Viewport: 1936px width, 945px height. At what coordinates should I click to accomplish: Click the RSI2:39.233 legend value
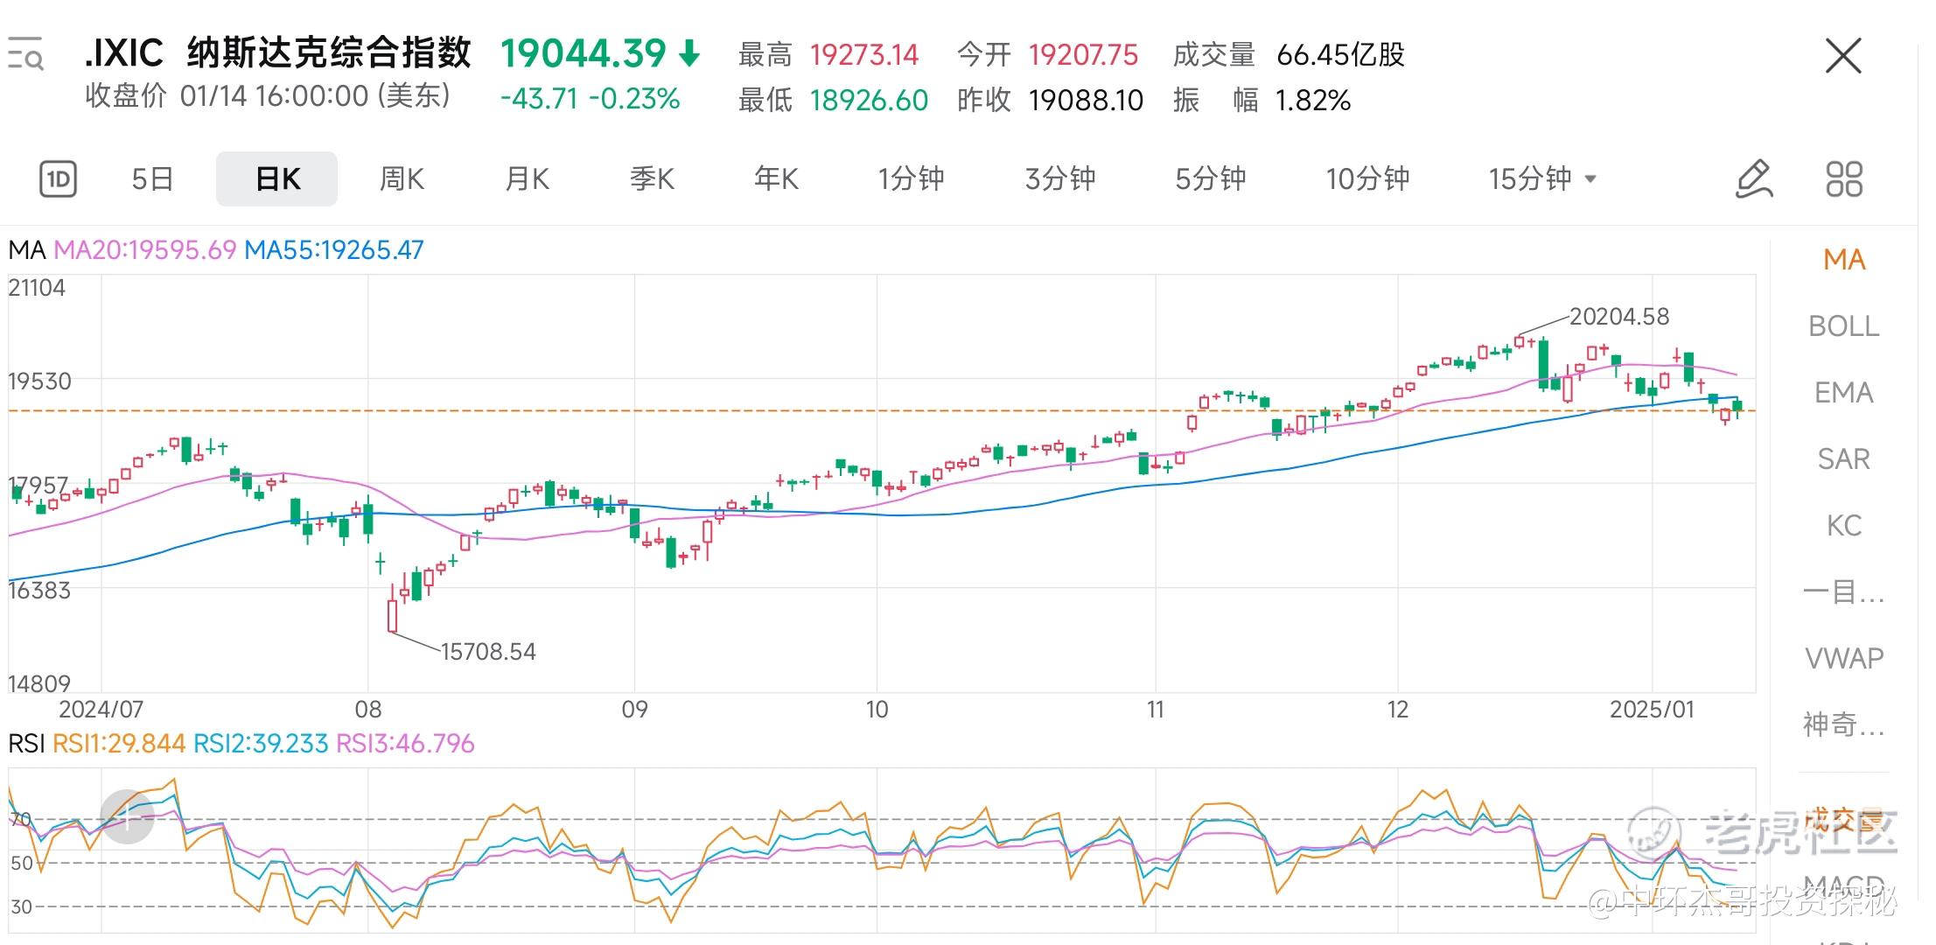coord(261,744)
